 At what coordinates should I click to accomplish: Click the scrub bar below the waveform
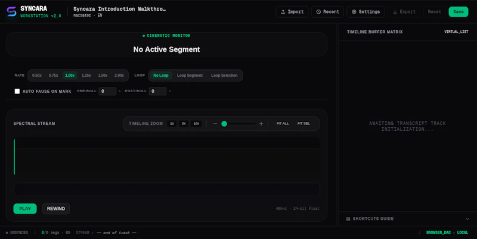(167, 189)
